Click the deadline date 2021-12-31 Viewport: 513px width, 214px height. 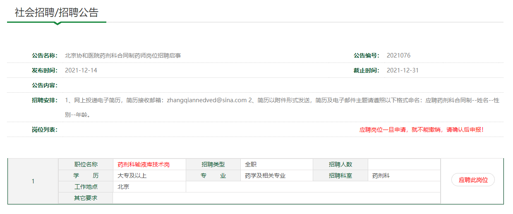pyautogui.click(x=403, y=70)
